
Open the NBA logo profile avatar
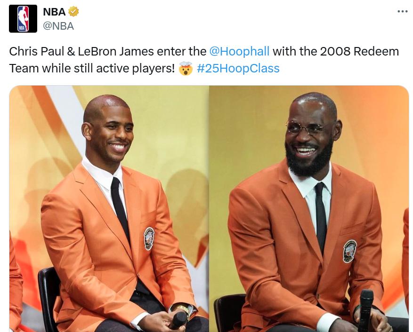pyautogui.click(x=23, y=19)
